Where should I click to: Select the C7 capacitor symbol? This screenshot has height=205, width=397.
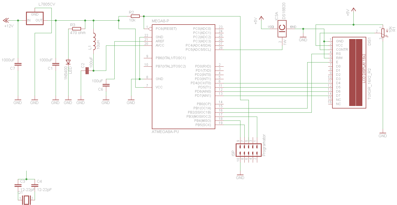(18, 64)
